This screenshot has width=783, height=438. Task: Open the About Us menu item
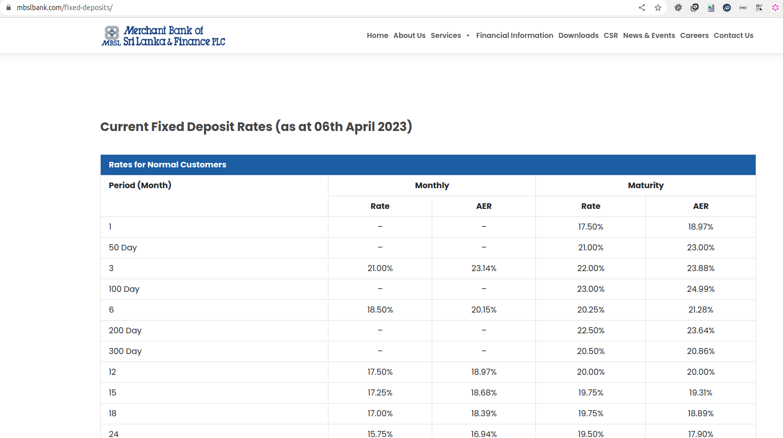point(409,35)
